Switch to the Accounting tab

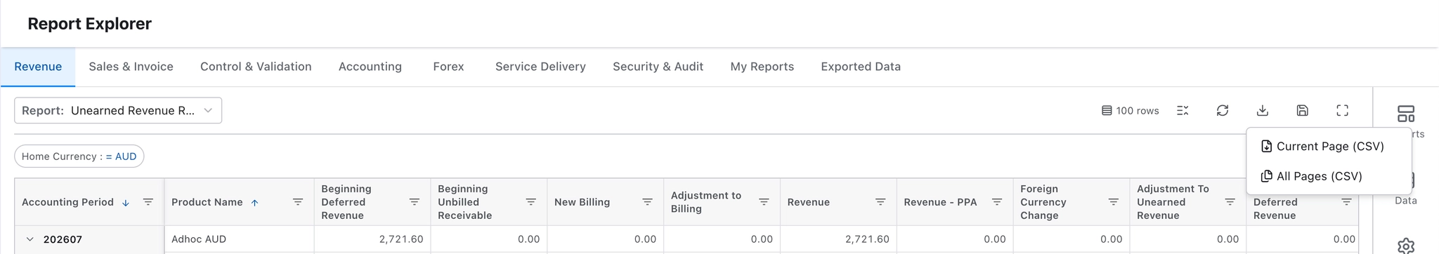pos(370,67)
